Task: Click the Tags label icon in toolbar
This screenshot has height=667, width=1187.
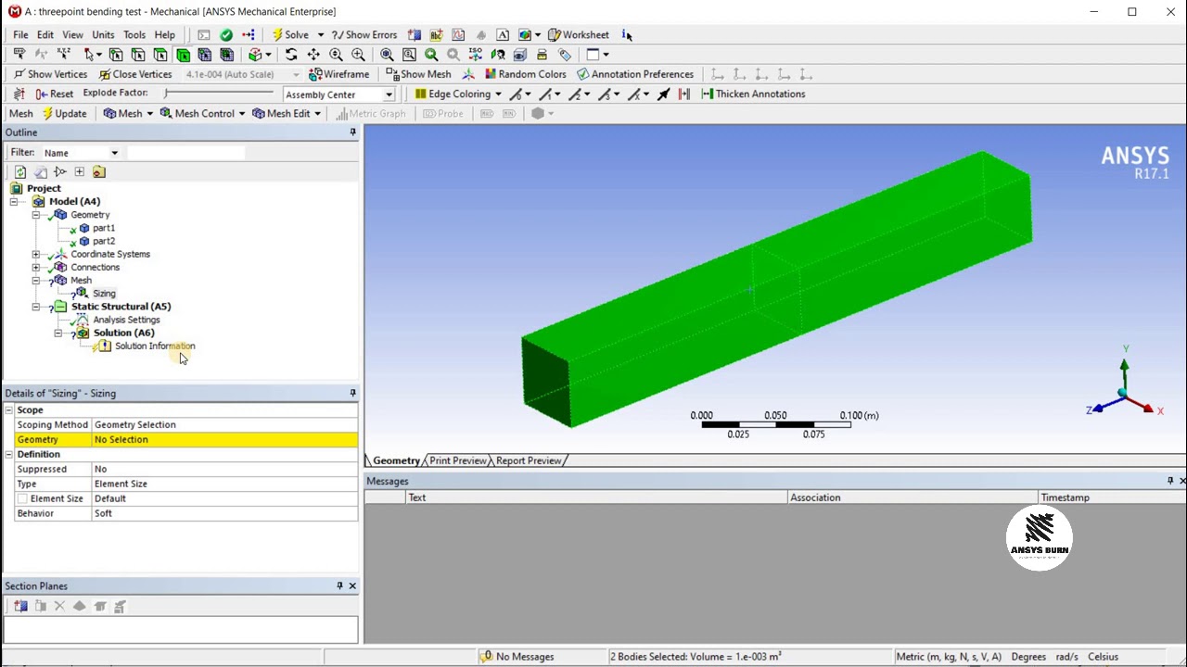Action: click(564, 55)
